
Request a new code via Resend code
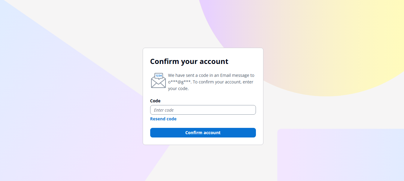coord(163,119)
